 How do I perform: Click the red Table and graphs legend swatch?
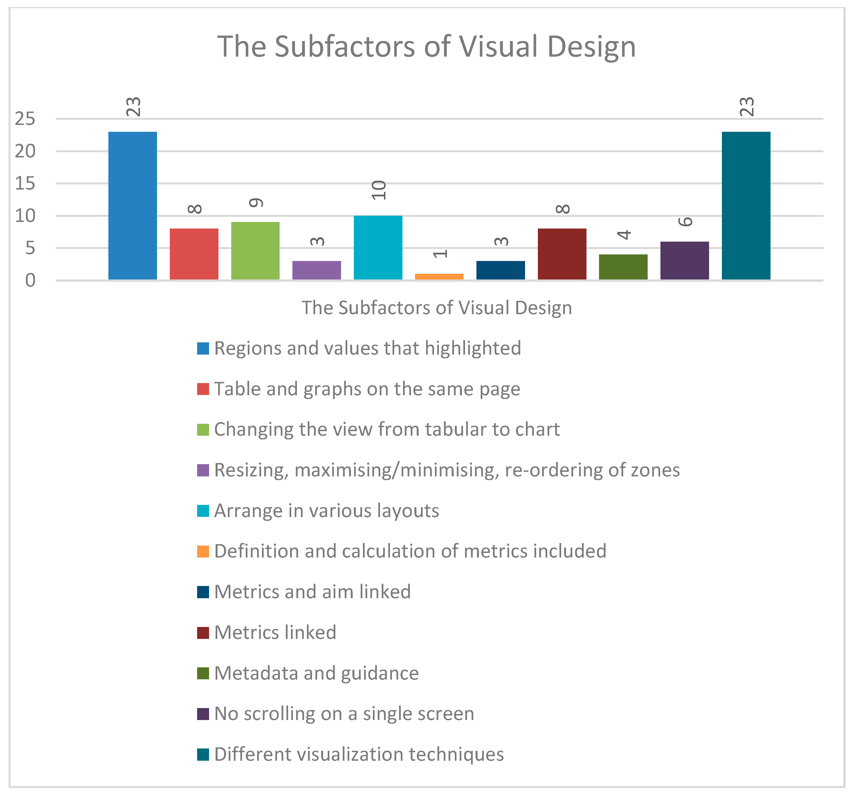click(x=203, y=389)
